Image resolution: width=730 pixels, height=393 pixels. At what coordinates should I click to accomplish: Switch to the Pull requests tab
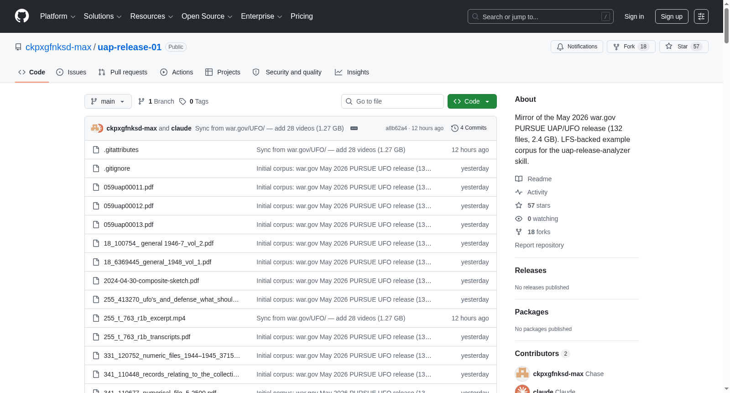[123, 72]
